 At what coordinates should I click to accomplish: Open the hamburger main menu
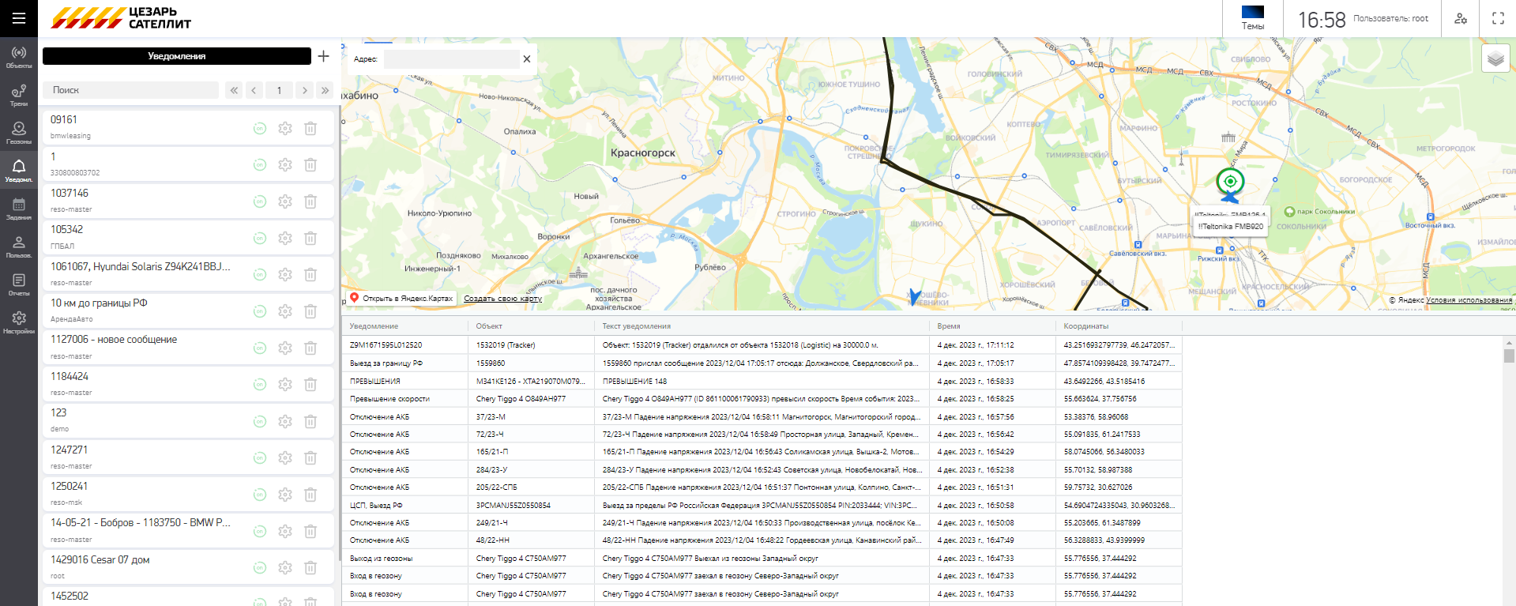[19, 18]
